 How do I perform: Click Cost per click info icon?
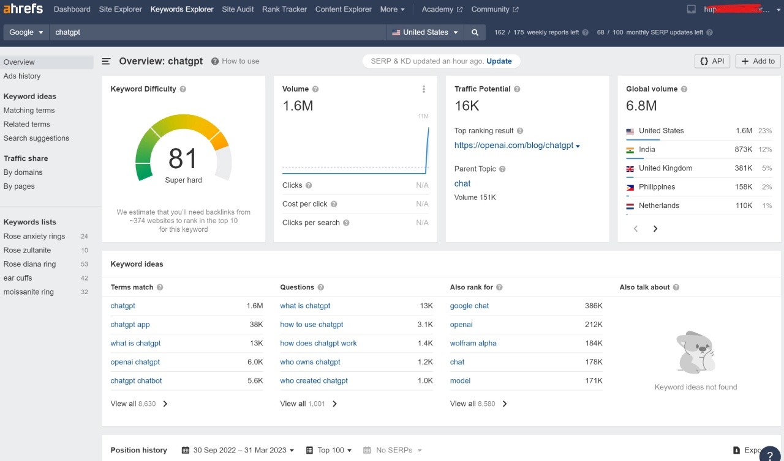(334, 204)
